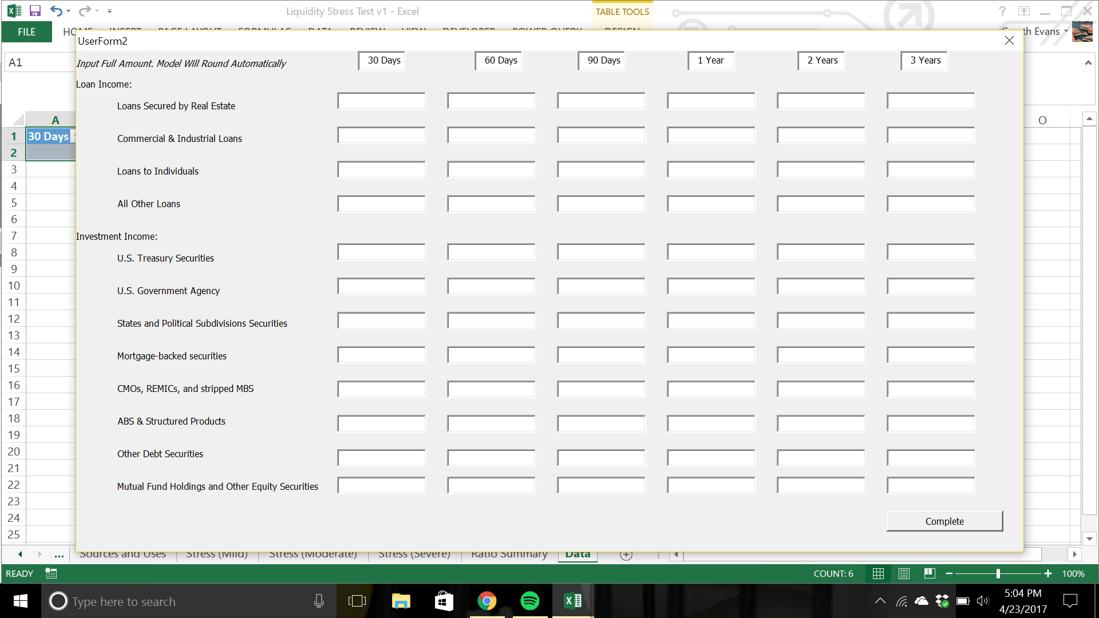
Task: Expand the Ratio Summary sheet tab
Action: 509,554
